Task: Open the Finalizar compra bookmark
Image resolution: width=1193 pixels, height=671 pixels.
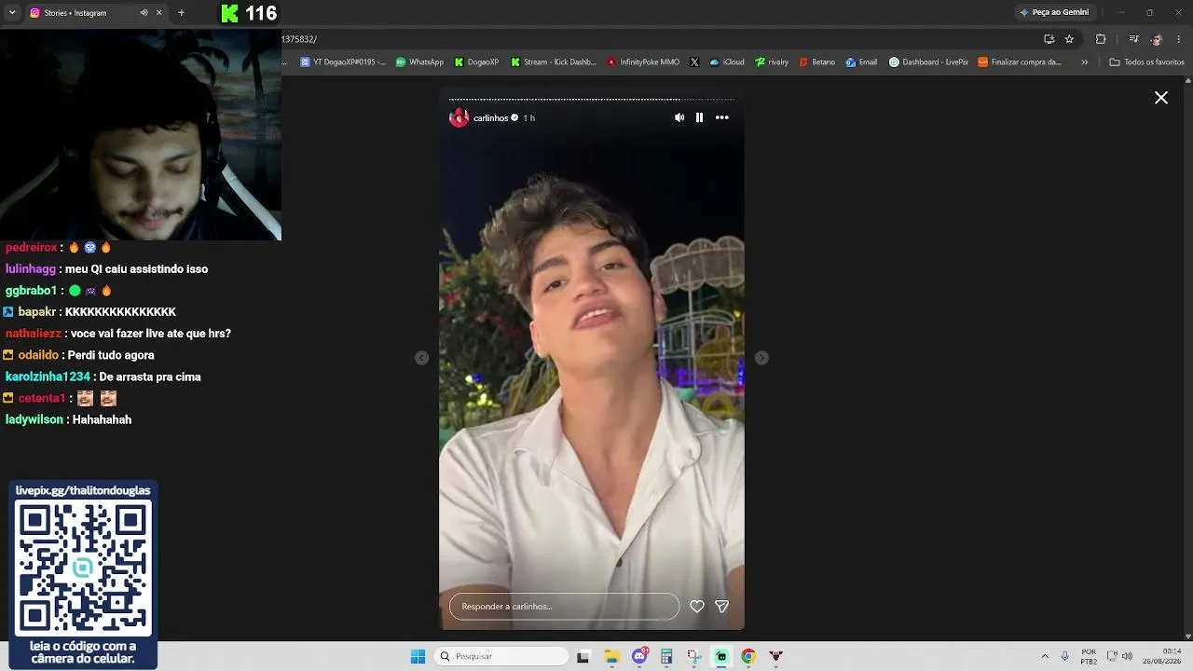Action: point(1020,62)
